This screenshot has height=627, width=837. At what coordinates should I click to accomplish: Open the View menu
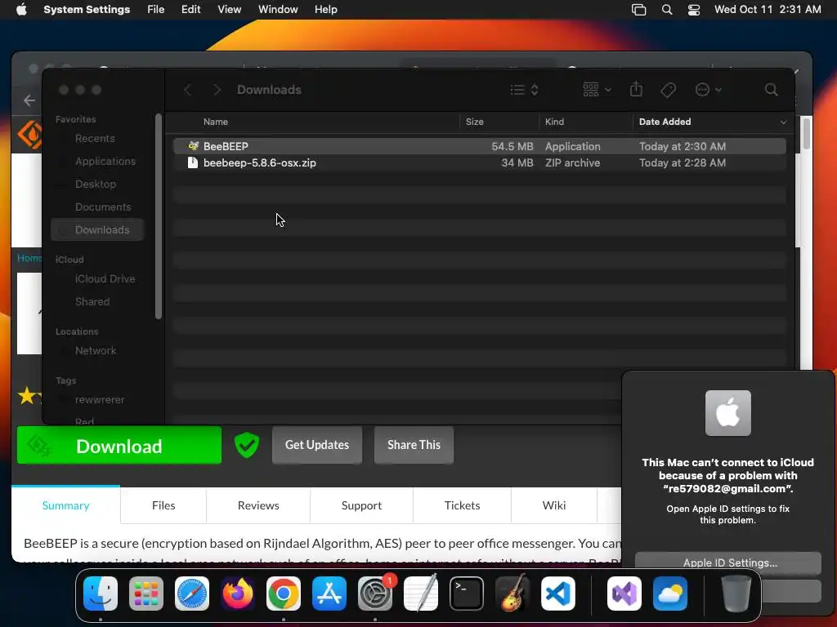tap(230, 10)
